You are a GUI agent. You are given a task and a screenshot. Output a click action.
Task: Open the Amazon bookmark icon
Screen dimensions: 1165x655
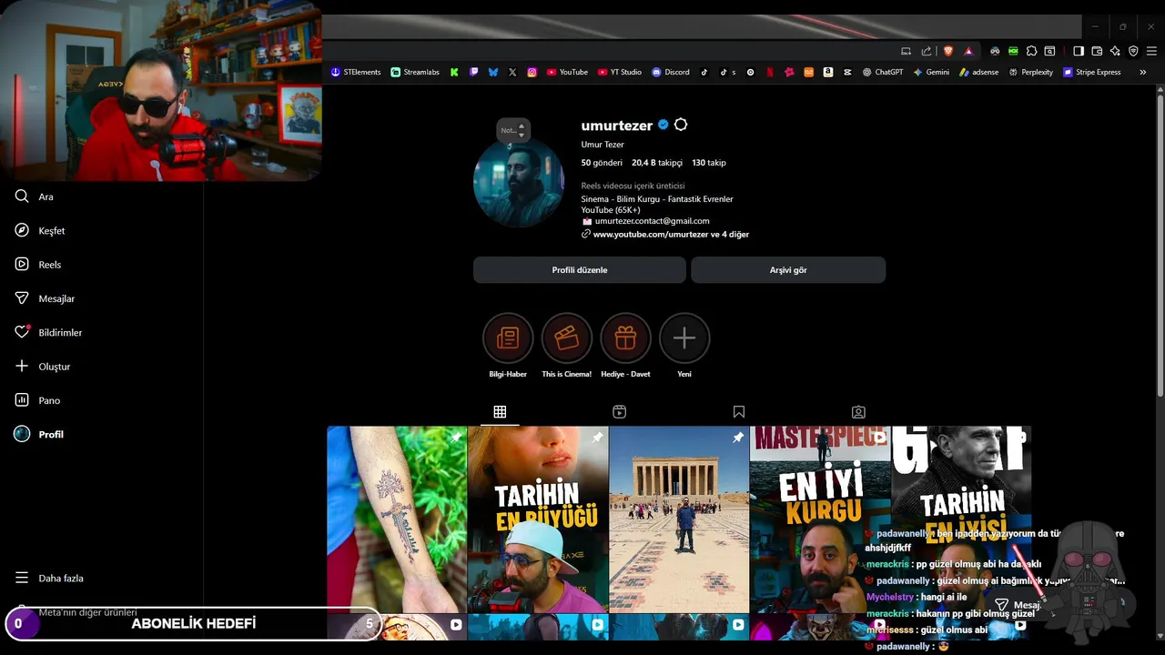tap(828, 72)
